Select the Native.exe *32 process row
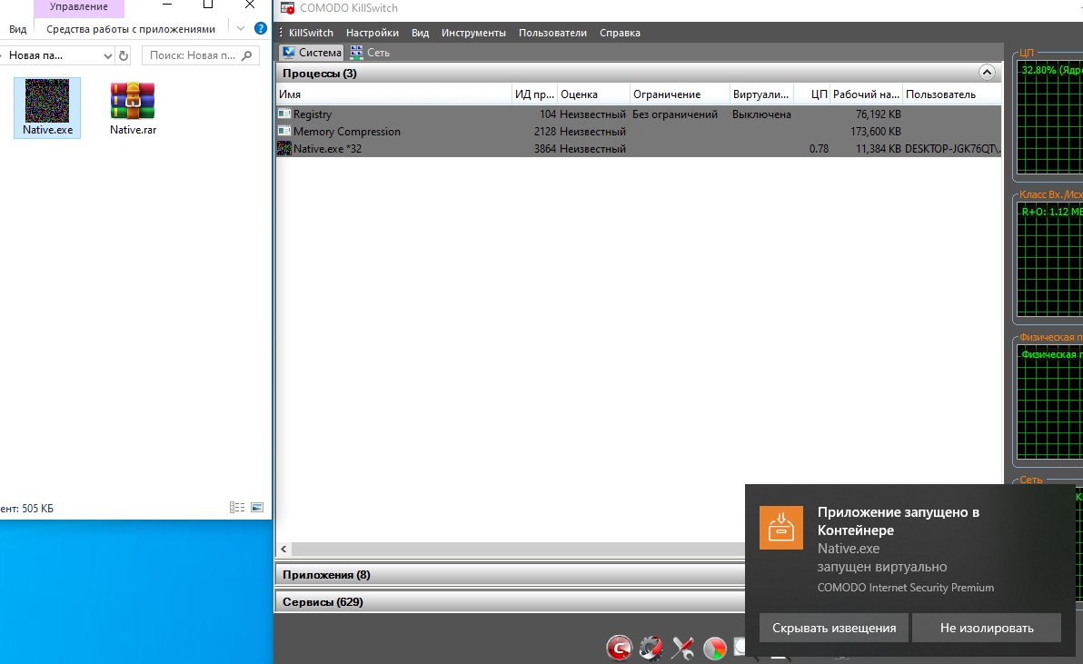 point(639,148)
